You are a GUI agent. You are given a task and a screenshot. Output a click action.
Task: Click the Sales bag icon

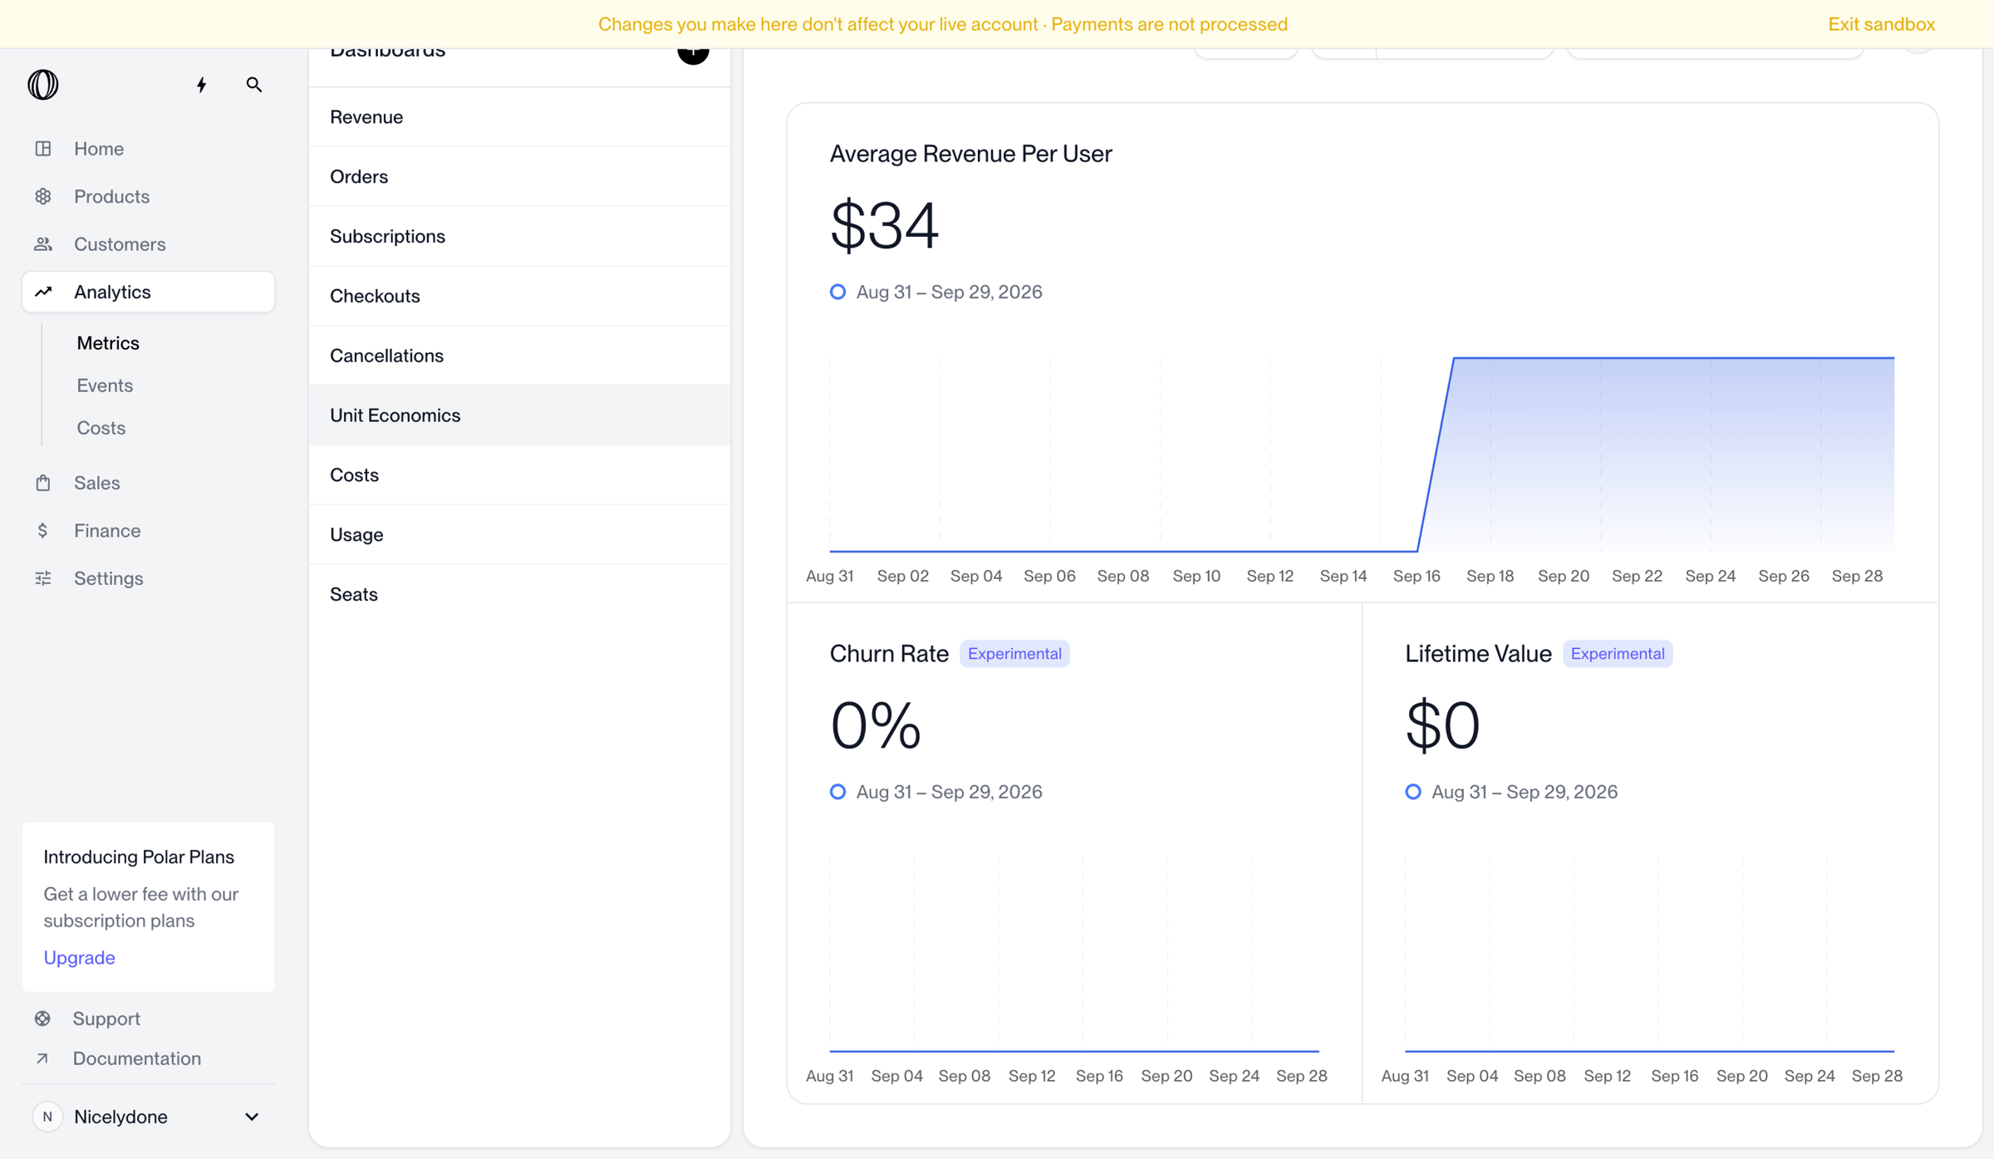[x=43, y=483]
